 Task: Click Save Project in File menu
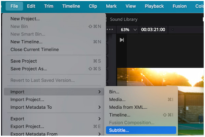(24, 61)
